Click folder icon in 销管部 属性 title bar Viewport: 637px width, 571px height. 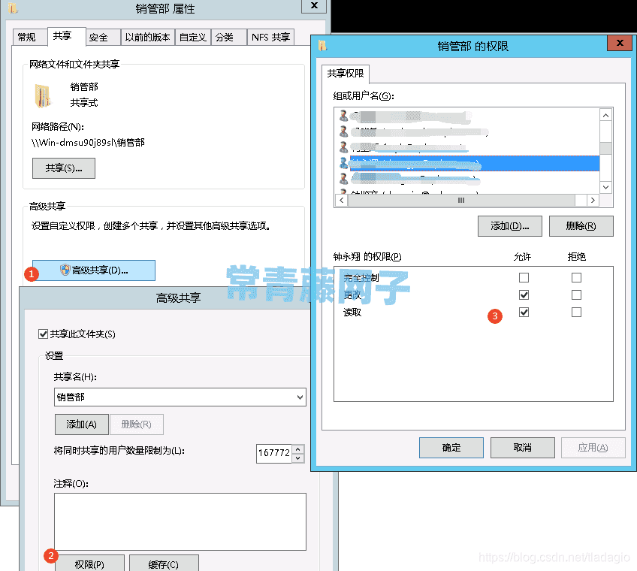[x=13, y=8]
